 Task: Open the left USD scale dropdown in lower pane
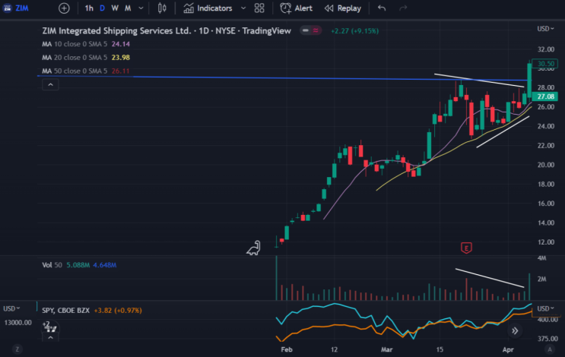pyautogui.click(x=11, y=309)
